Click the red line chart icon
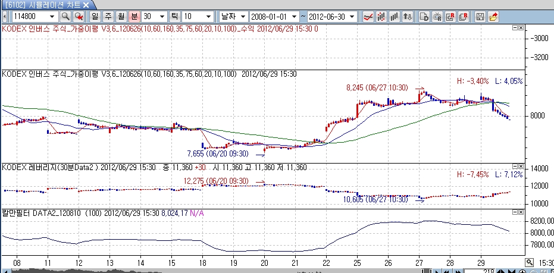 click(368, 16)
